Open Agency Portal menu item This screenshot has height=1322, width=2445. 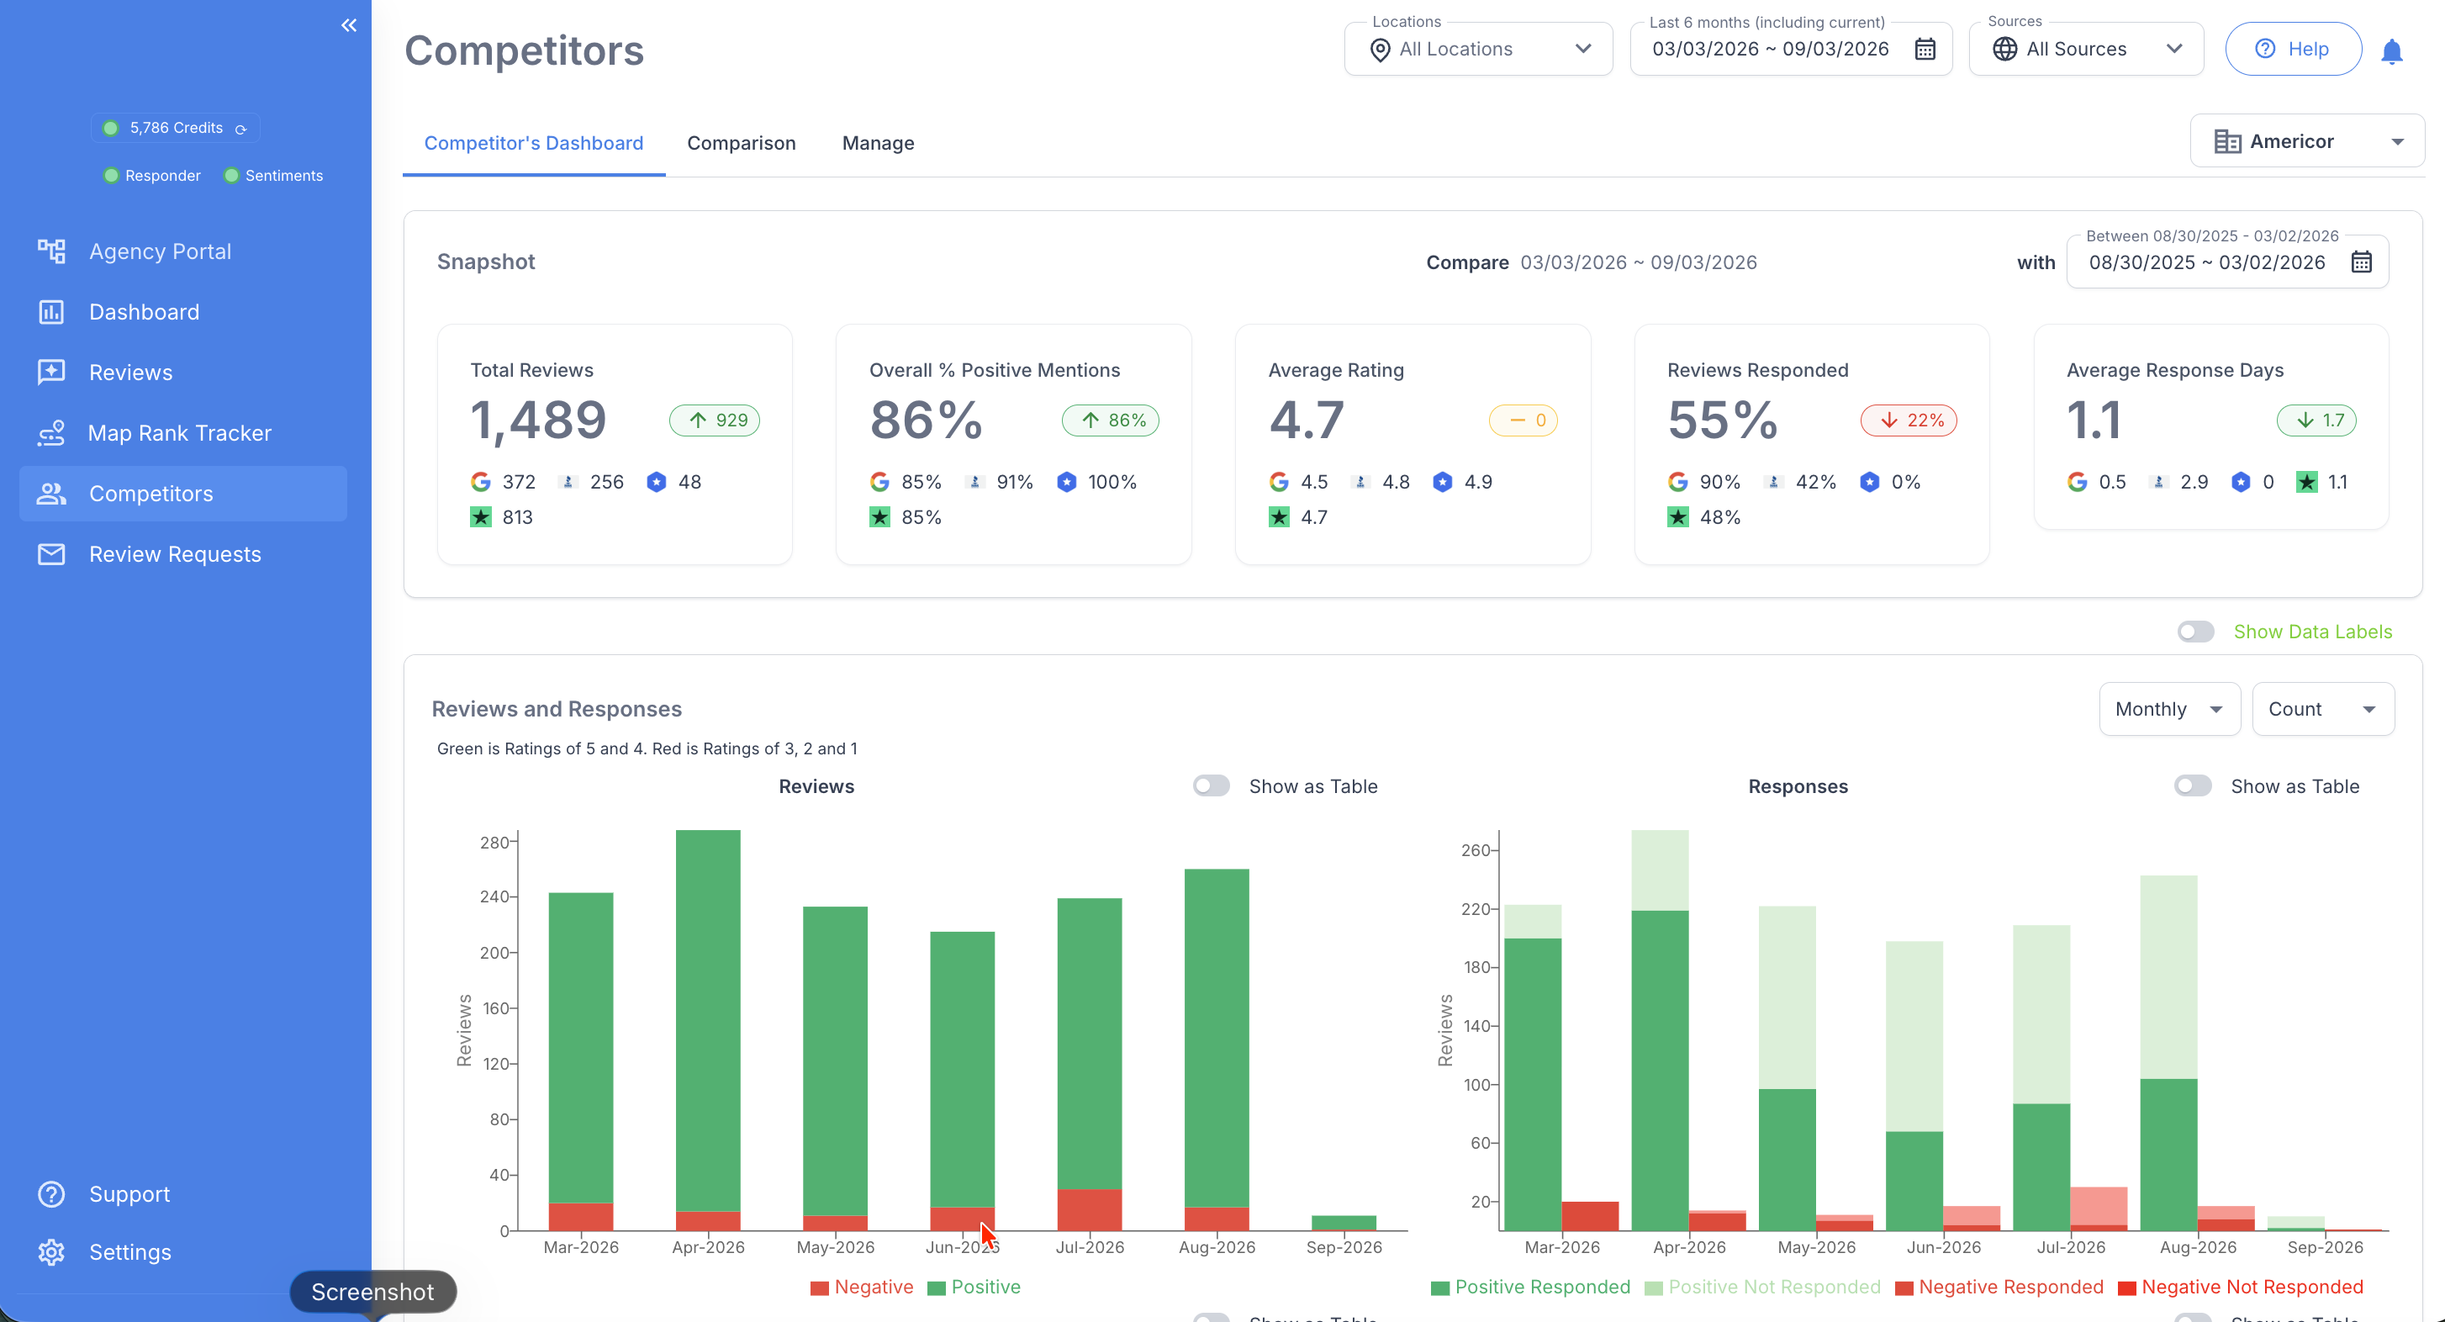(x=183, y=251)
